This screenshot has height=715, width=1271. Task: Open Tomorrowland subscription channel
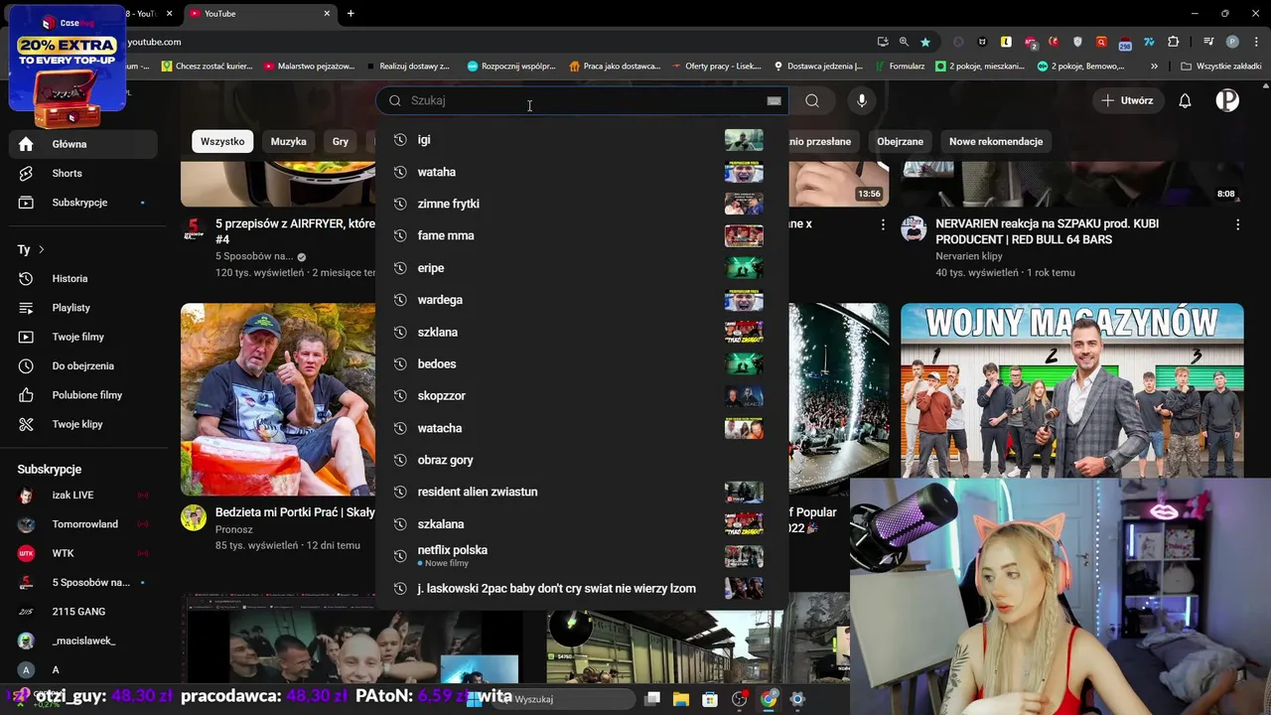(x=83, y=524)
